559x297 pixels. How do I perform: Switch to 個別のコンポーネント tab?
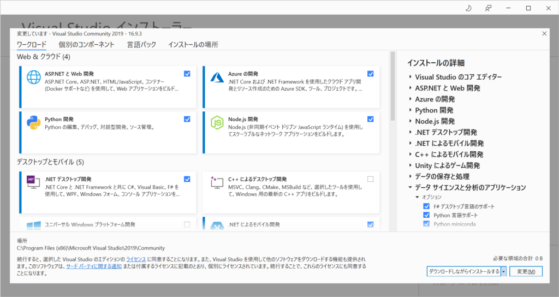[87, 45]
